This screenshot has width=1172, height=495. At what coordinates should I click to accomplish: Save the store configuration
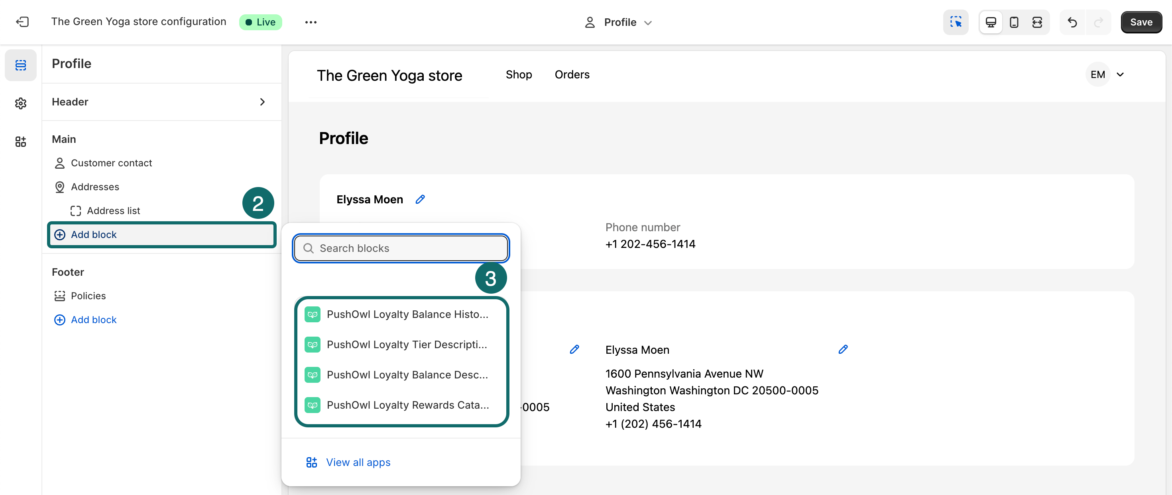tap(1142, 22)
